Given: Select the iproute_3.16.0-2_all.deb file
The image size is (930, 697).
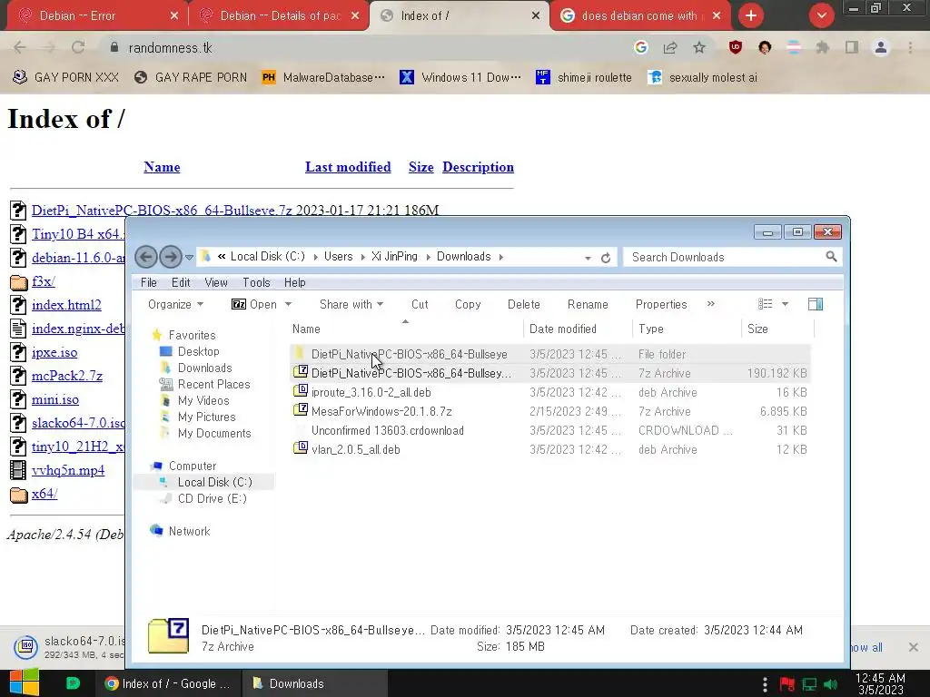Looking at the screenshot, I should tap(550, 392).
